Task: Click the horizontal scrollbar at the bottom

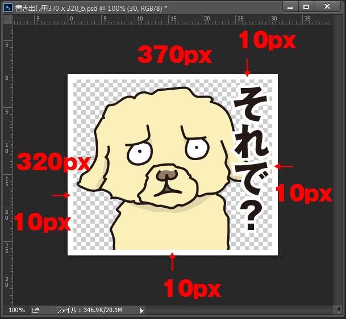Action: (239, 310)
